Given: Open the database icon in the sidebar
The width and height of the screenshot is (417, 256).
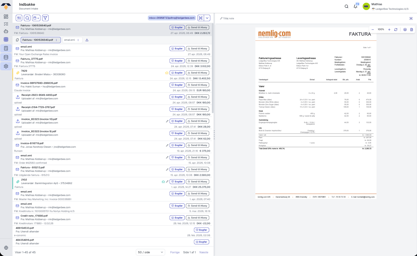Looking at the screenshot, I should tap(6, 57).
